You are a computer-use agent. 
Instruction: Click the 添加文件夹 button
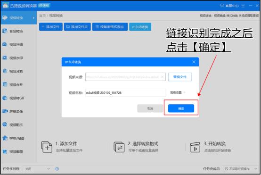pyautogui.click(x=77, y=27)
